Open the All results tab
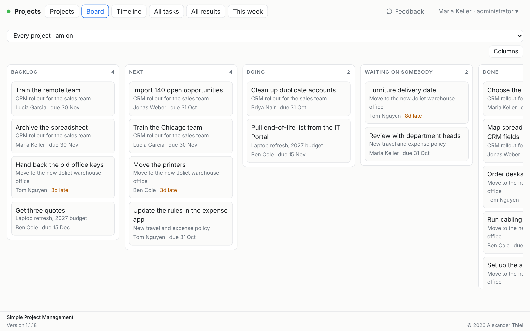Viewport: 530px width, 331px height. pos(206,11)
